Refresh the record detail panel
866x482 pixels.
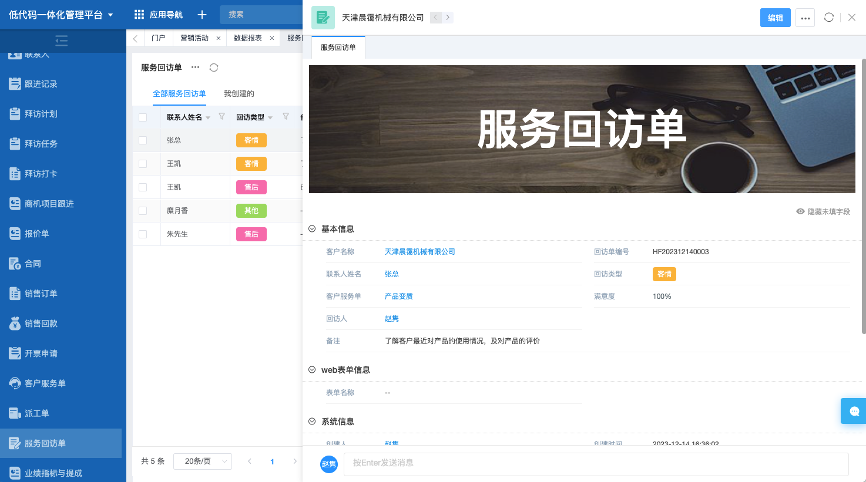click(x=828, y=18)
